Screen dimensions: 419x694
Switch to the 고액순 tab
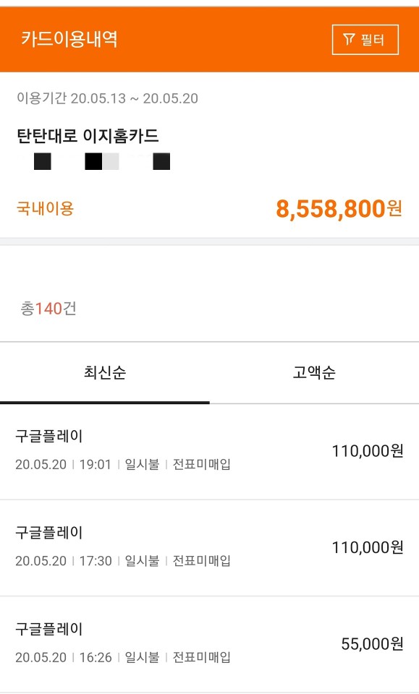pyautogui.click(x=314, y=373)
